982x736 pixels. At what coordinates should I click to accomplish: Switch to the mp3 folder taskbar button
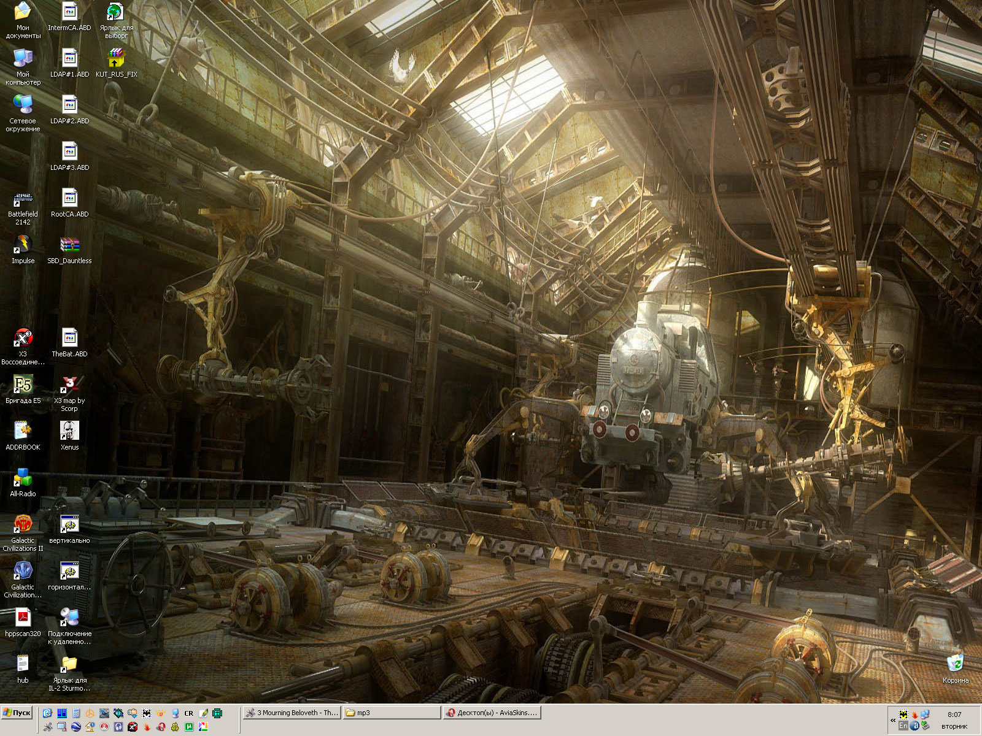[x=392, y=713]
